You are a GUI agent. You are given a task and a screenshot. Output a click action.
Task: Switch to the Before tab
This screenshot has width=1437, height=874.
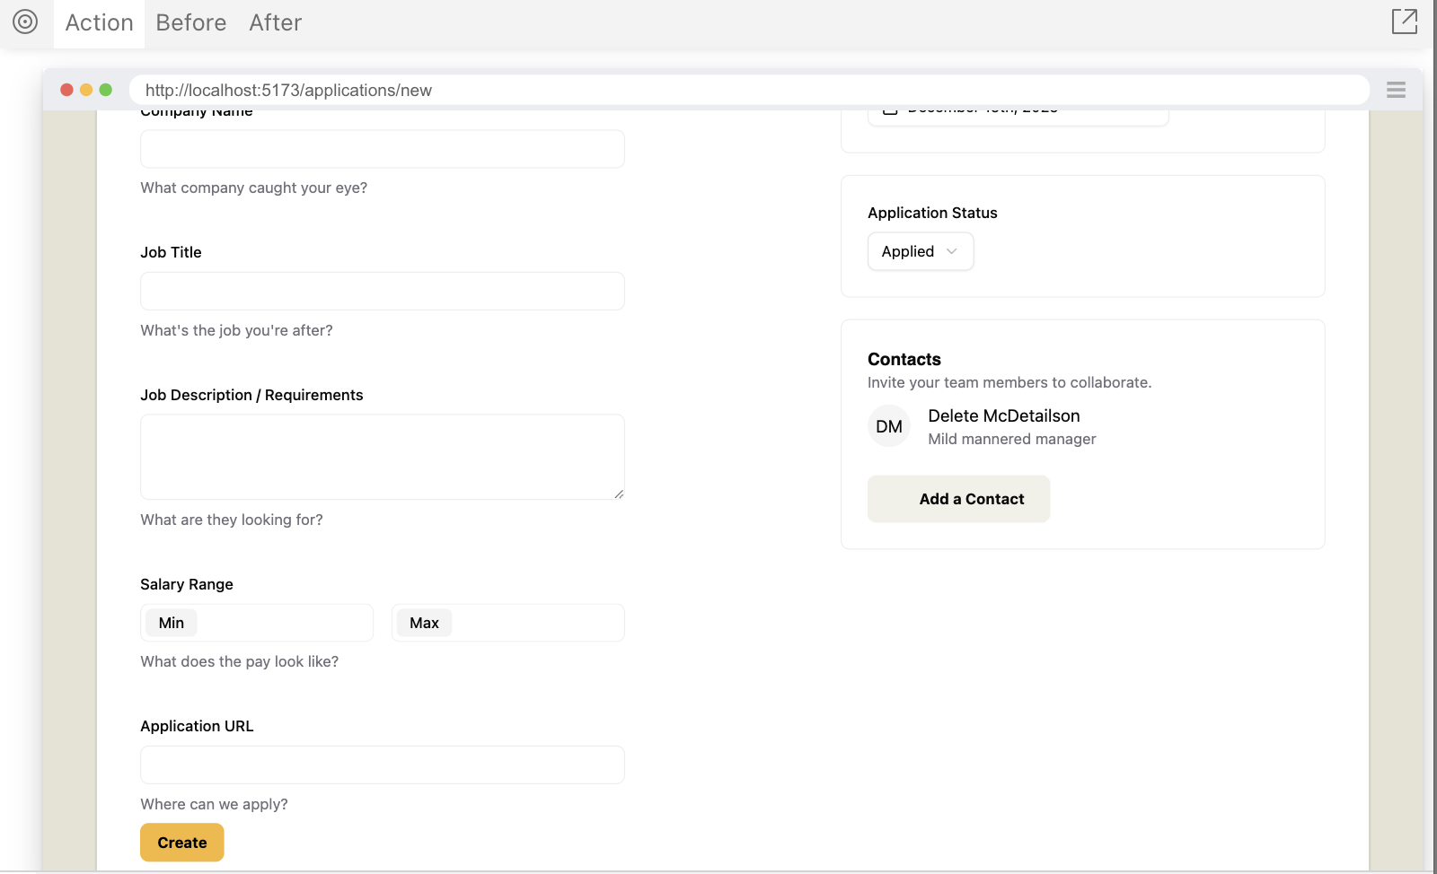[x=190, y=22]
